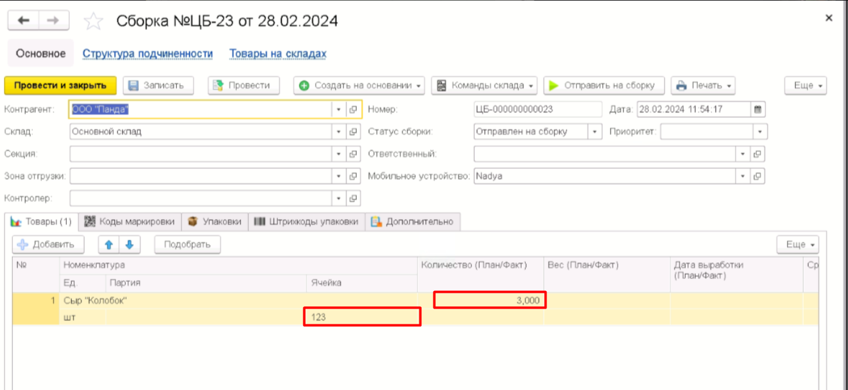
Task: Open Контрагент record with open-form icon
Action: [x=353, y=110]
